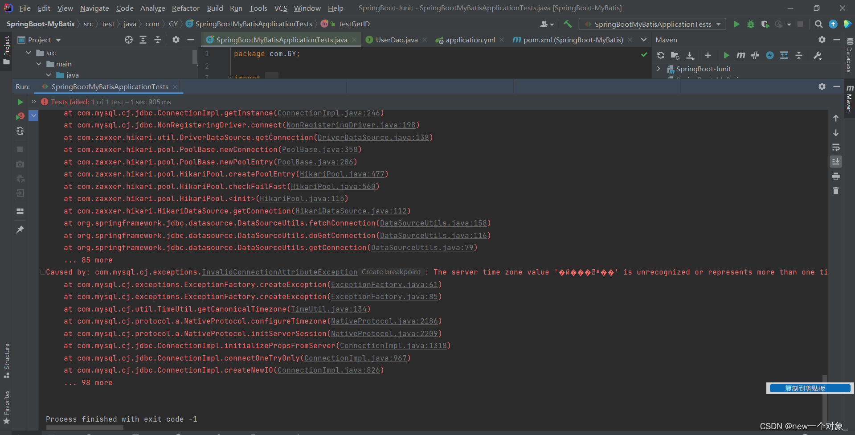Run Maven build green play icon

[x=726, y=55]
